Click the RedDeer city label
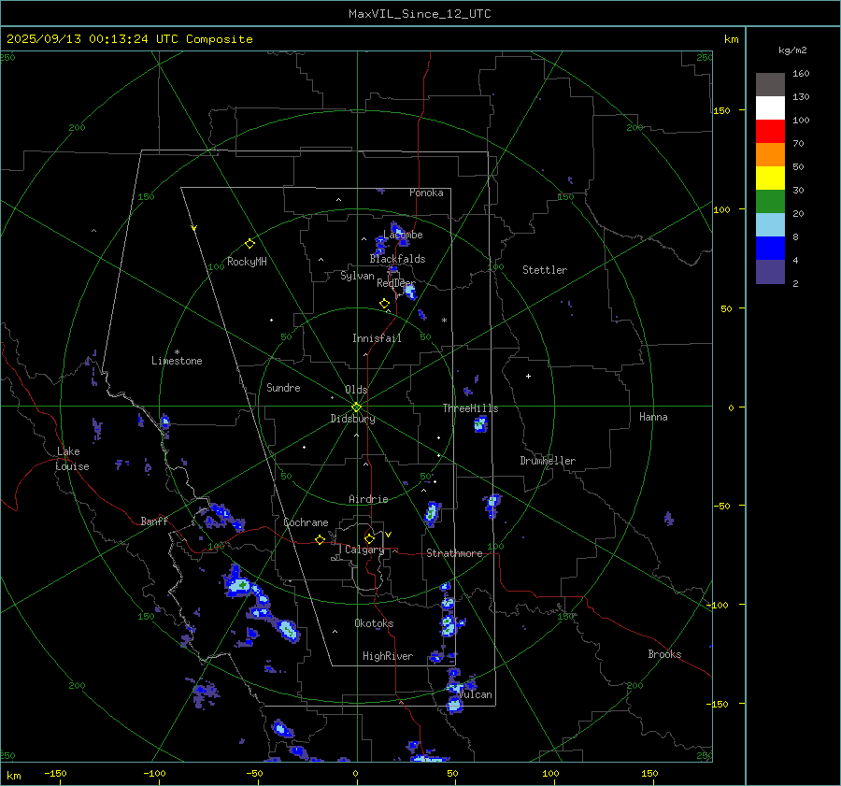 coord(396,283)
